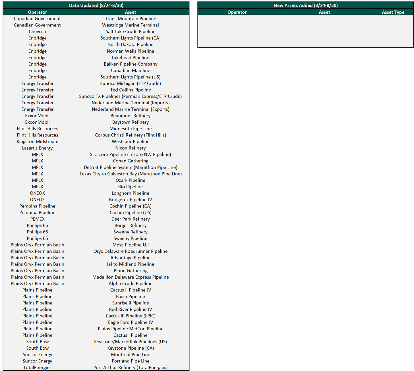Click the "Chevron" operator cell
The width and height of the screenshot is (414, 371).
[38, 32]
